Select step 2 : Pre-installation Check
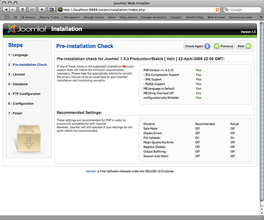 27,65
